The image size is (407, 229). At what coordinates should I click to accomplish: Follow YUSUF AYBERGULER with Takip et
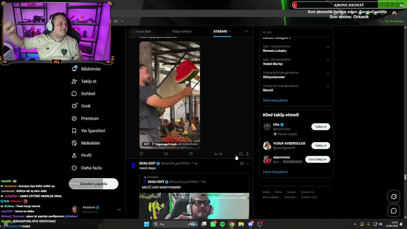(x=321, y=145)
